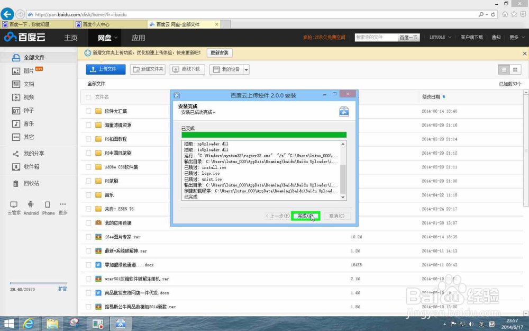The image size is (529, 331).
Task: Click 上传文件 upload button
Action: [x=106, y=69]
